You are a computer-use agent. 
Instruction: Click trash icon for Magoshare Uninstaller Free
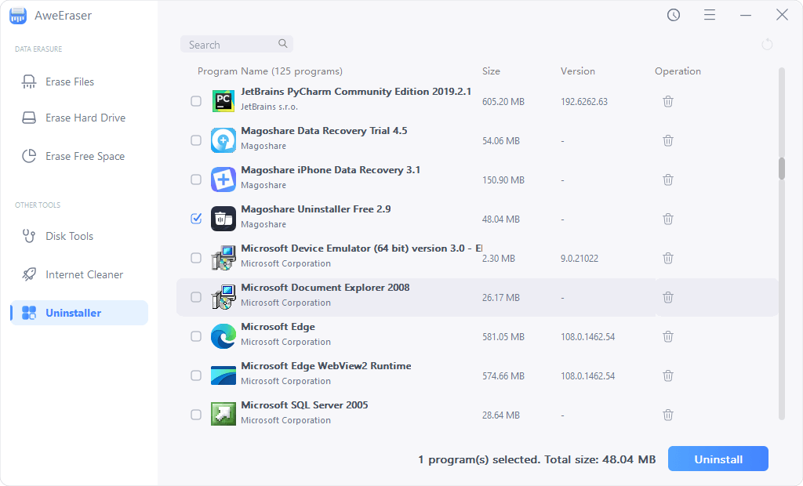[668, 219]
